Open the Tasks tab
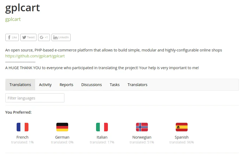Viewport: 245px width, 156px height. 115,85
